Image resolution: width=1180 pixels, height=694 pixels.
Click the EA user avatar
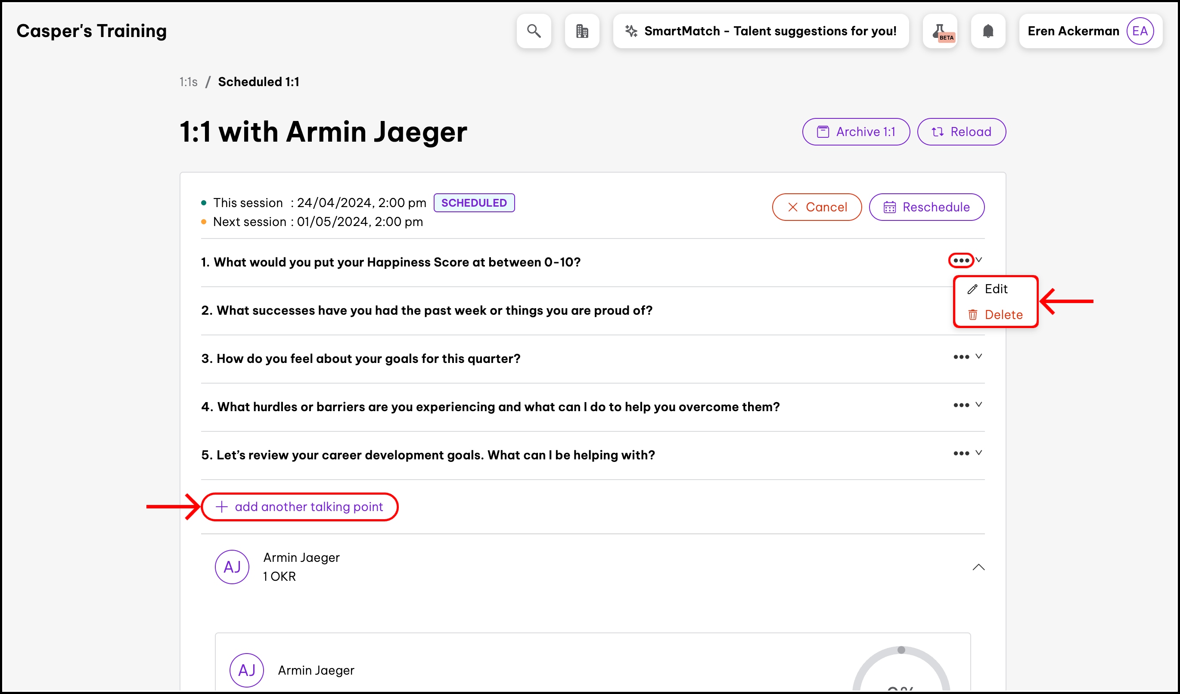pyautogui.click(x=1139, y=31)
